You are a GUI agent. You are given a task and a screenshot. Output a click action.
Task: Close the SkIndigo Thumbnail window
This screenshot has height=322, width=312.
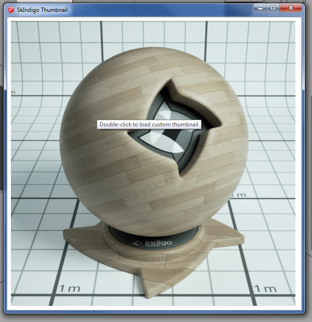pyautogui.click(x=292, y=8)
